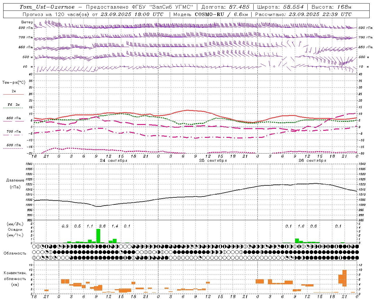Click dashed line sample below 'Td 2м' legend
This screenshot has width=374, height=299.
[x=13, y=108]
